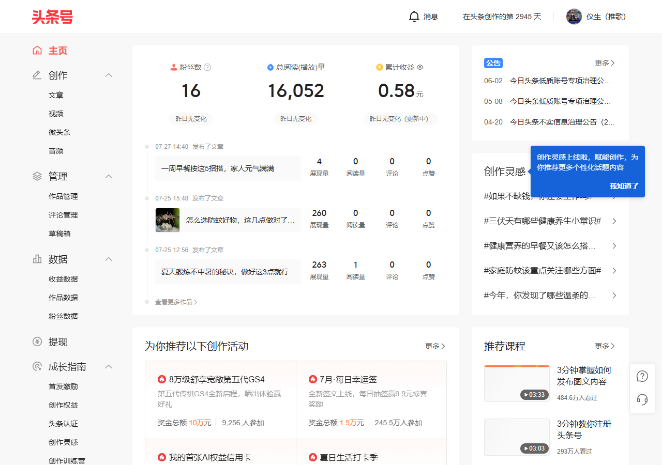
Task: Collapse the 创作 sidebar section
Action: point(109,75)
